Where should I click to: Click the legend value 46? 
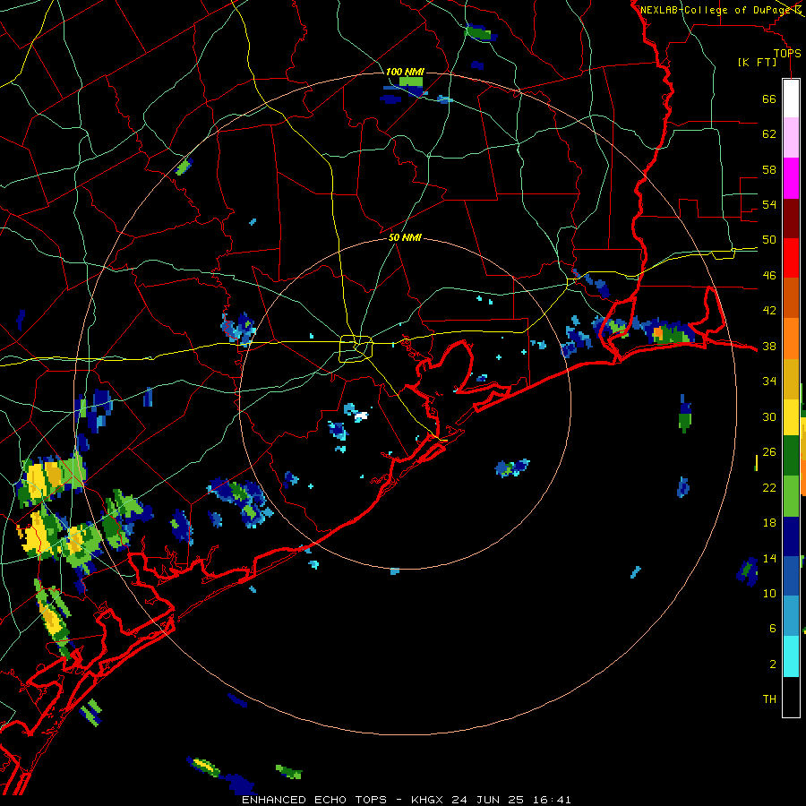pos(769,276)
